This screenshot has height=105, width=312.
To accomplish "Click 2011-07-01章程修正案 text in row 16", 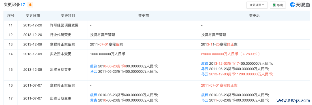I will 219,85.
